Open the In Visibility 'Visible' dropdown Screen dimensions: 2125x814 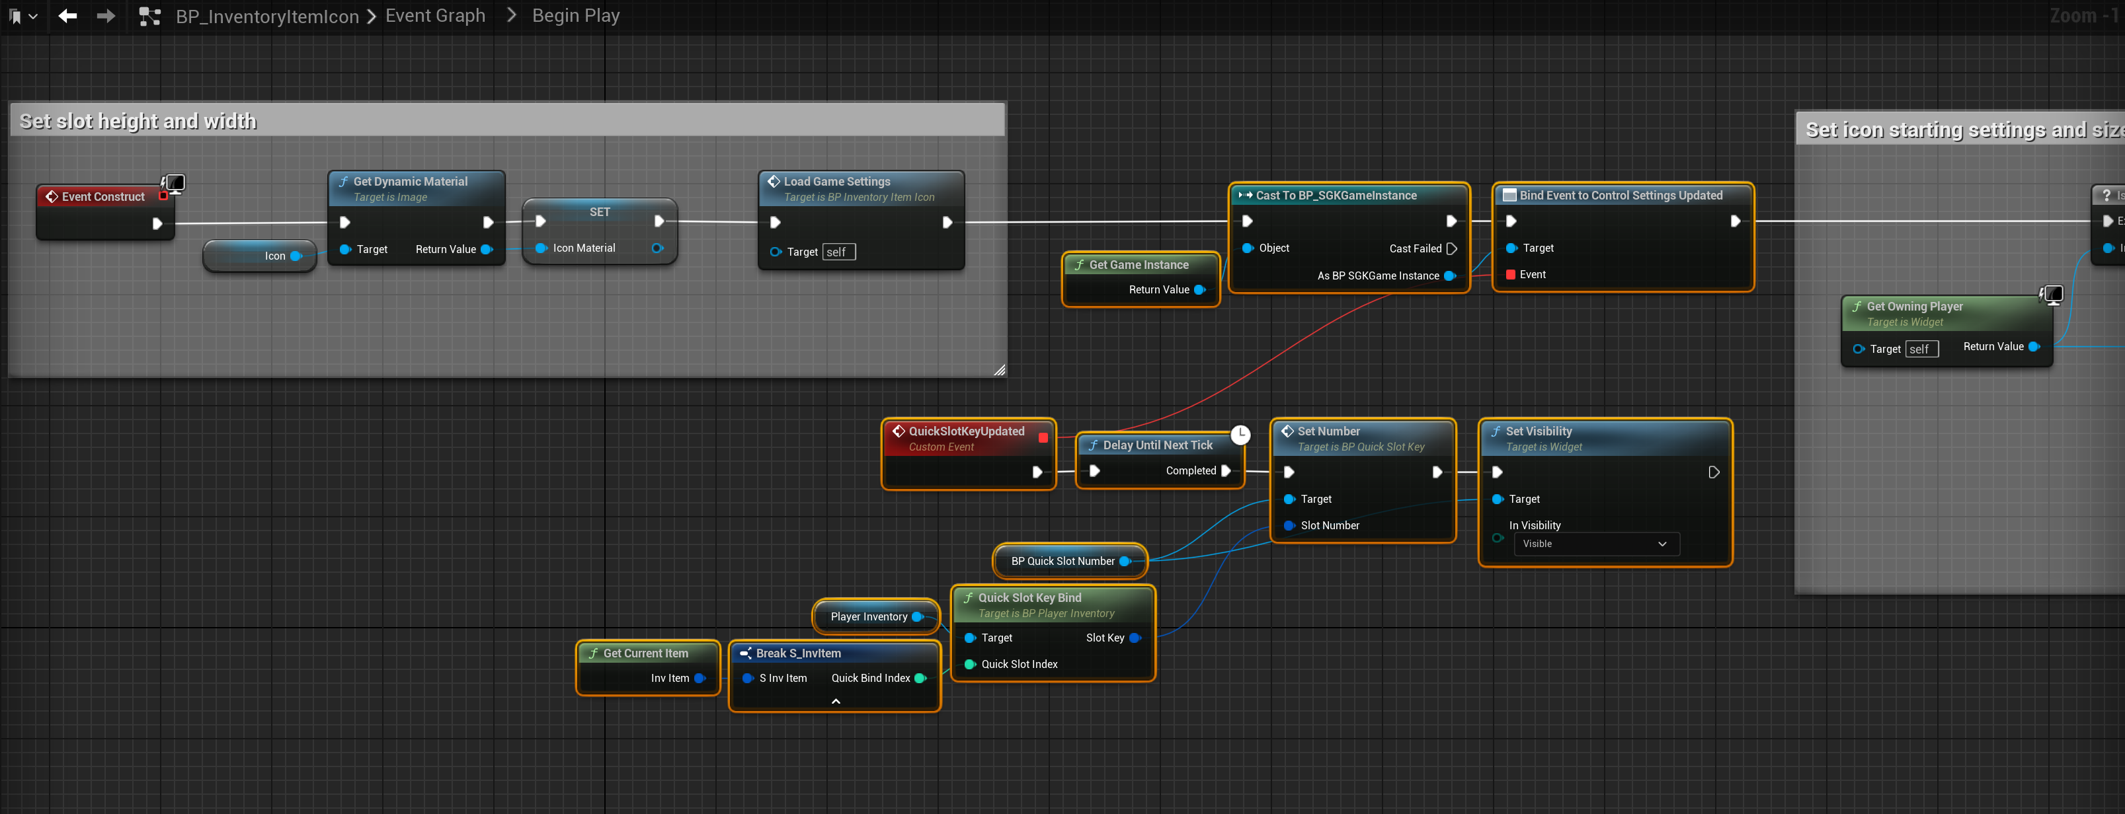point(1595,544)
